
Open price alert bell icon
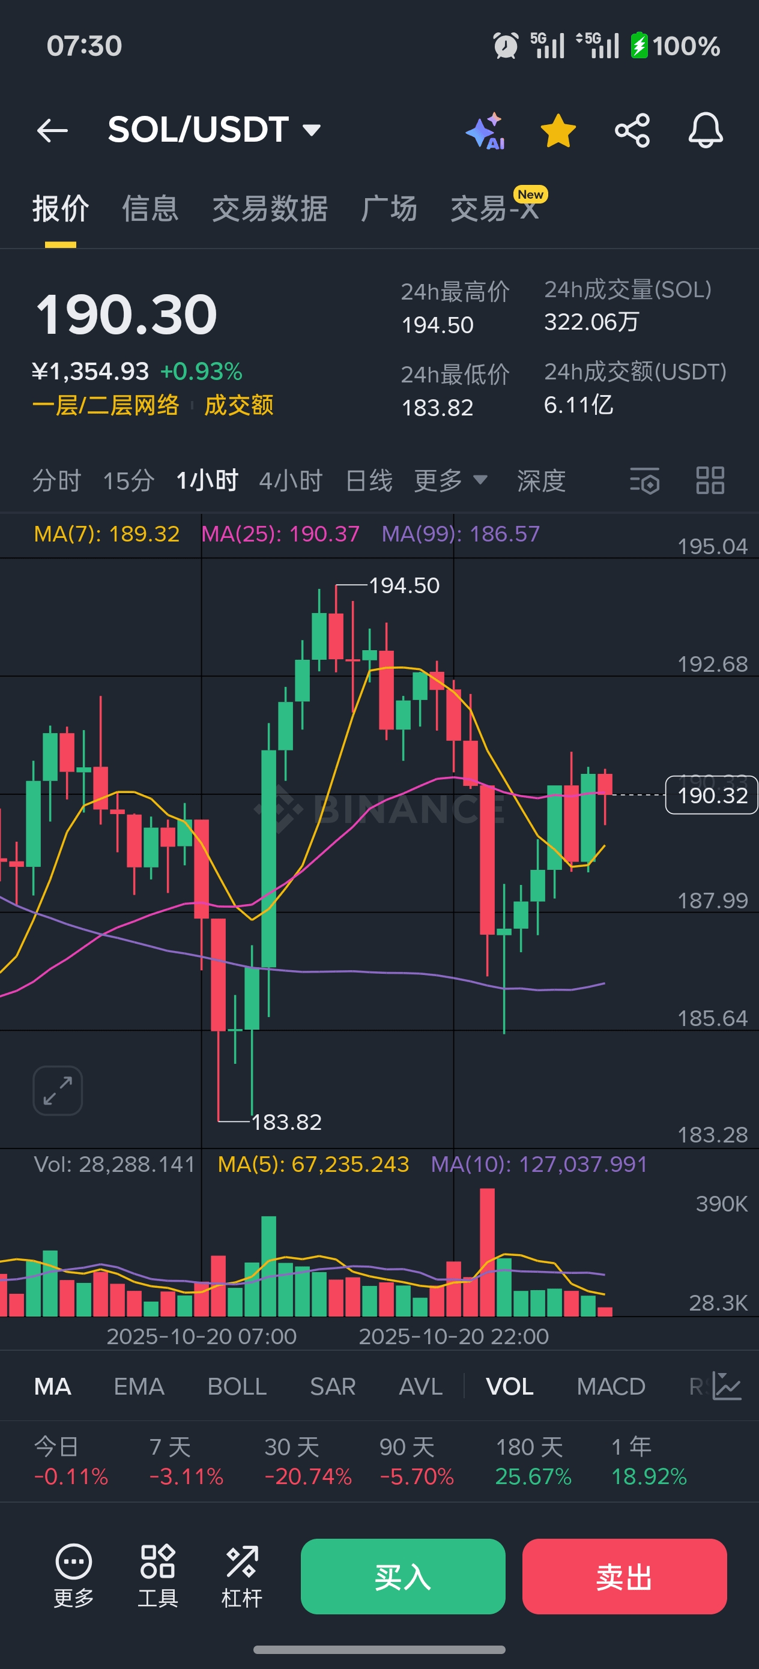pos(705,130)
